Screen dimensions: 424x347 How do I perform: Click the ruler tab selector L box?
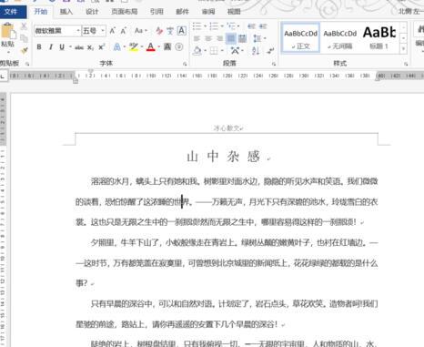click(x=3, y=76)
